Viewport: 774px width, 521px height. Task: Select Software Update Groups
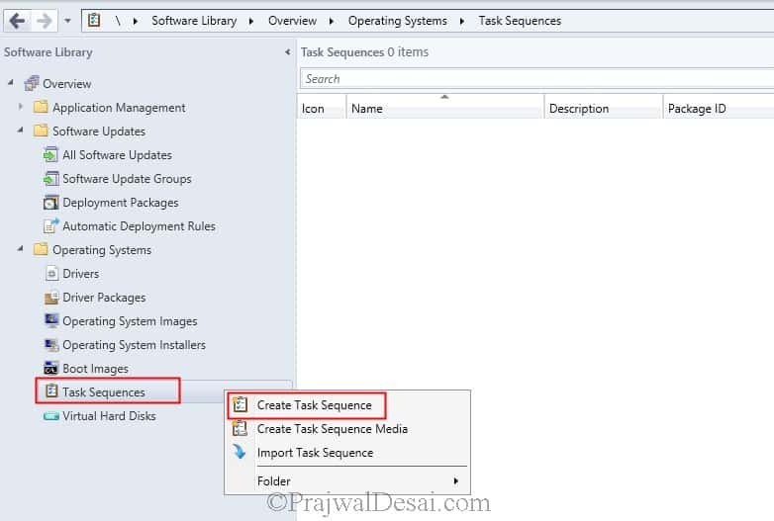pyautogui.click(x=127, y=178)
